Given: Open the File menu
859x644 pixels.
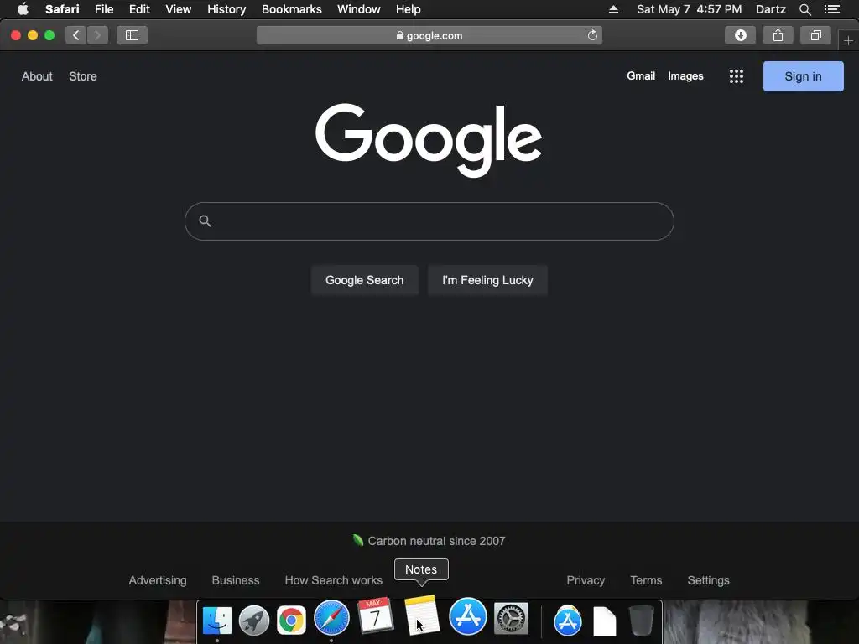Looking at the screenshot, I should 104,9.
